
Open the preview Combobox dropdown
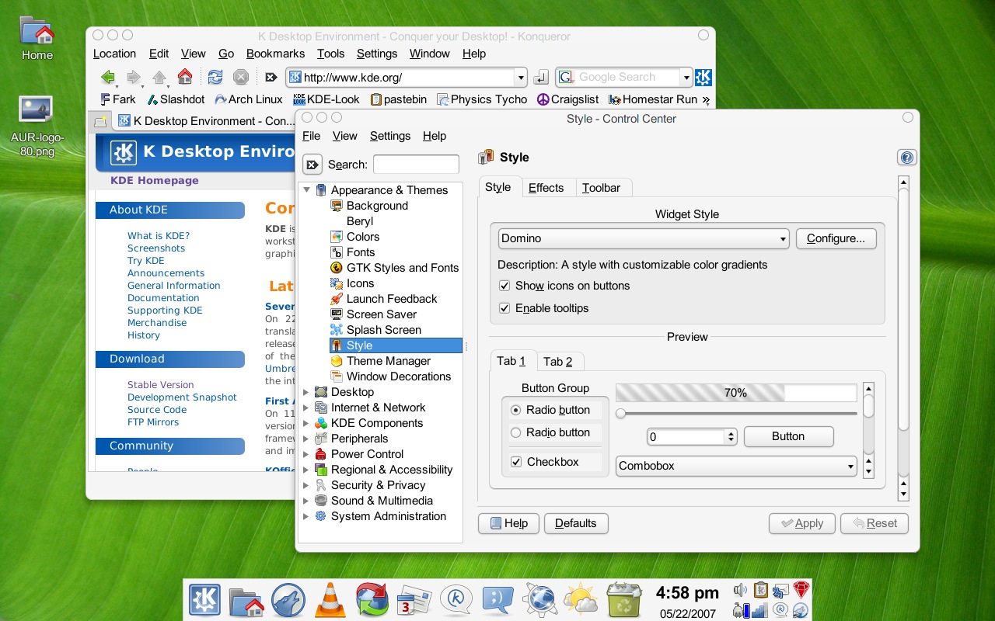pyautogui.click(x=736, y=466)
